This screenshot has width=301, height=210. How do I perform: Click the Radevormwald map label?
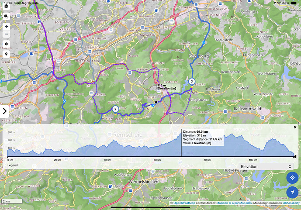pyautogui.click(x=247, y=109)
